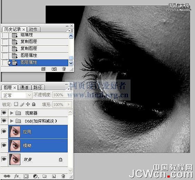Delete current history state trash icon

[64, 69]
